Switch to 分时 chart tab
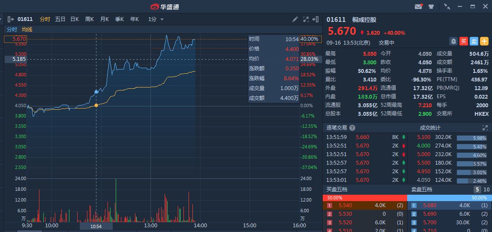 coord(45,19)
